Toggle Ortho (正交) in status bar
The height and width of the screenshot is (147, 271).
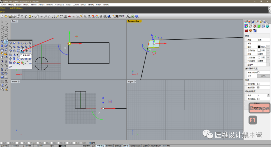[x=93, y=146]
